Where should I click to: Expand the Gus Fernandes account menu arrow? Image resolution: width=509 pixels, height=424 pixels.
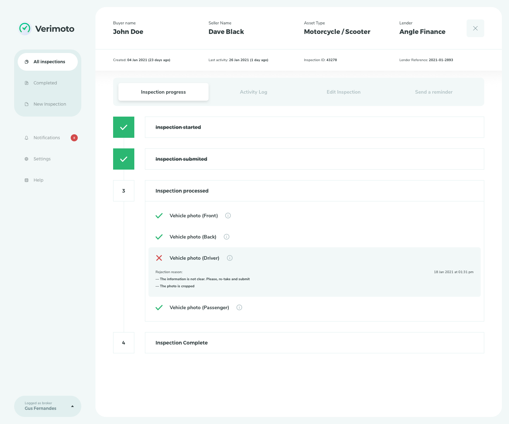click(72, 406)
